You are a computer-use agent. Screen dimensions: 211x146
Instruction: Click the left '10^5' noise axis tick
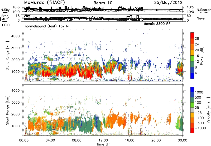[16, 7]
